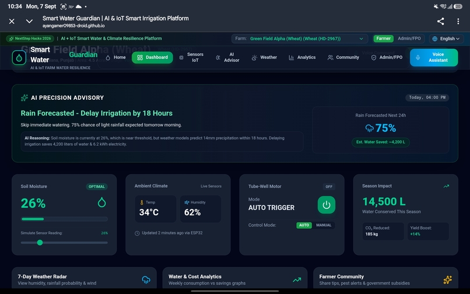Select the Farmer role toggle

(x=383, y=38)
